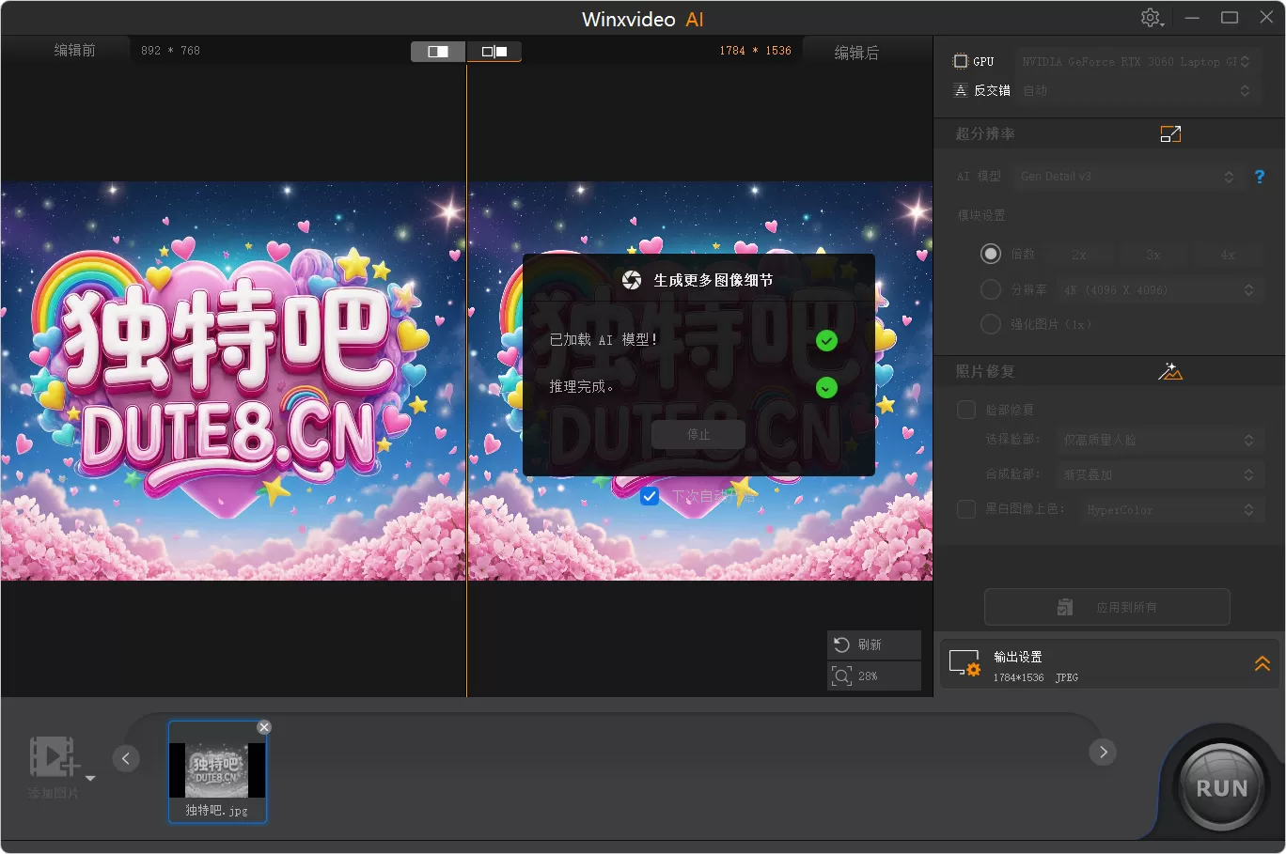Click the 输出设置 monitor gear icon
This screenshot has width=1286, height=854.
pos(965,663)
